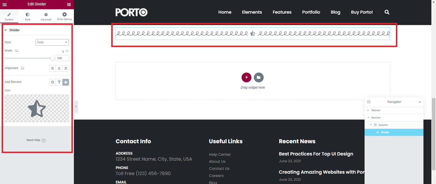Align the divider to the left
The height and width of the screenshot is (184, 436).
[52, 68]
